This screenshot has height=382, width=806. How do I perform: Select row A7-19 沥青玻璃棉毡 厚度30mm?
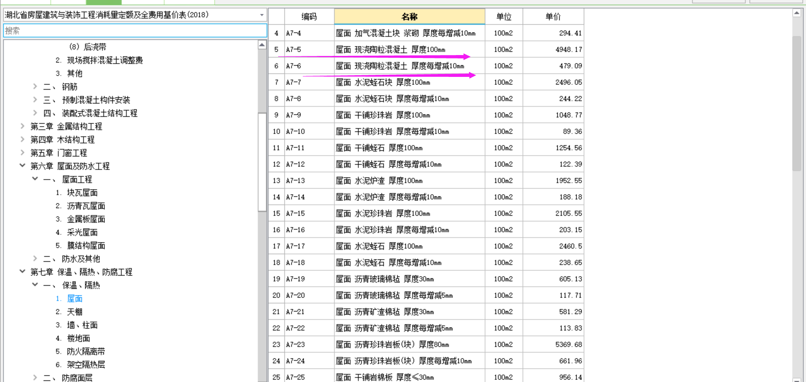click(426, 279)
